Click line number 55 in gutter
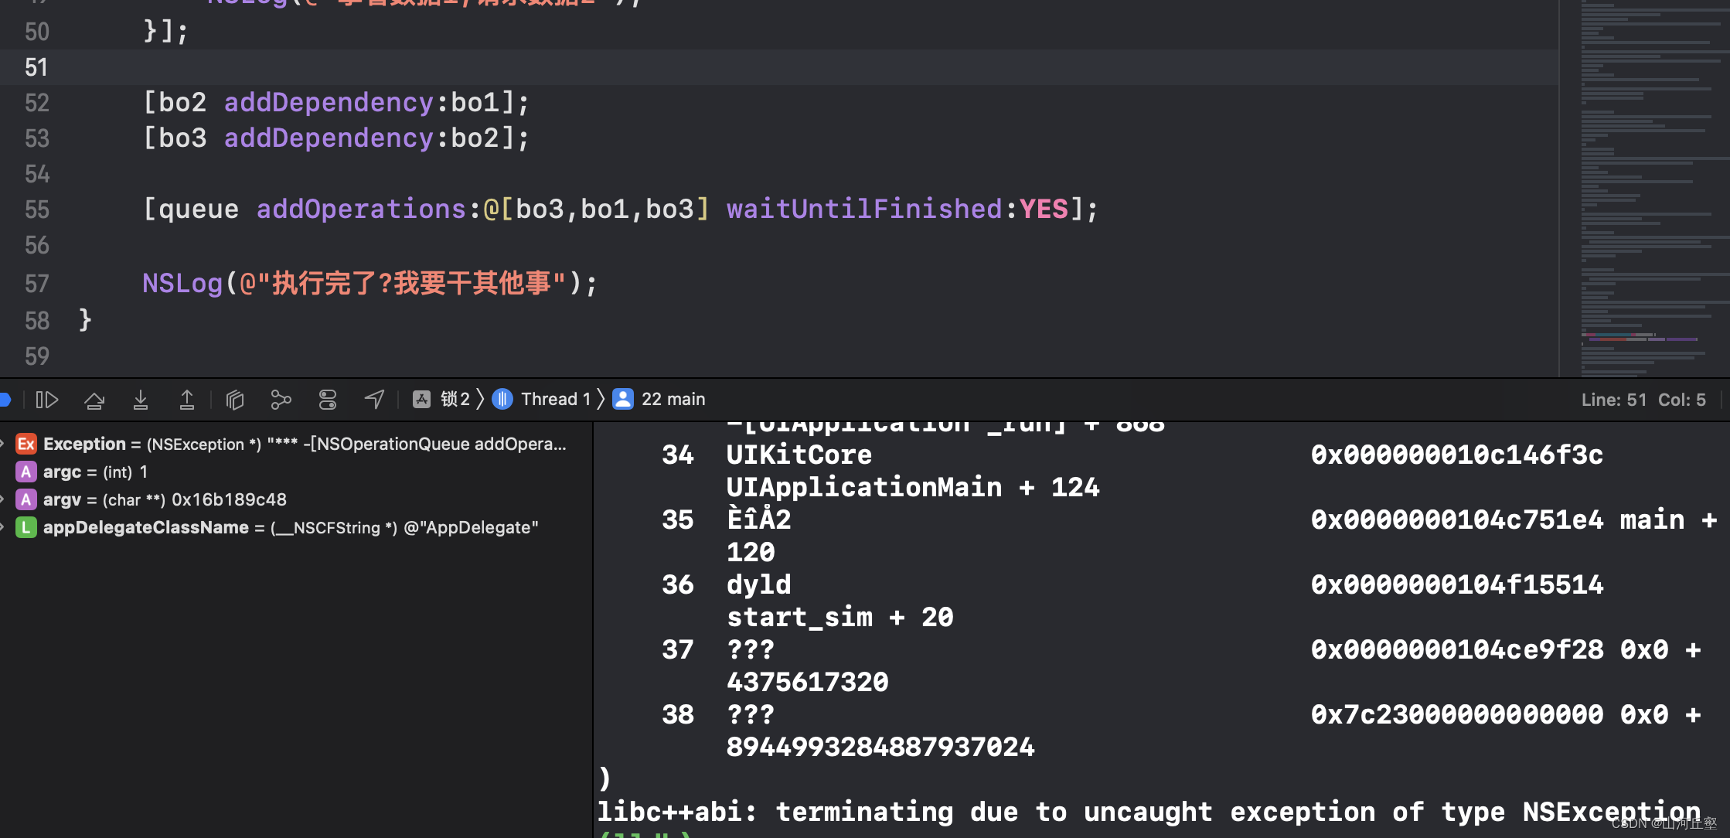Image resolution: width=1730 pixels, height=838 pixels. tap(36, 209)
